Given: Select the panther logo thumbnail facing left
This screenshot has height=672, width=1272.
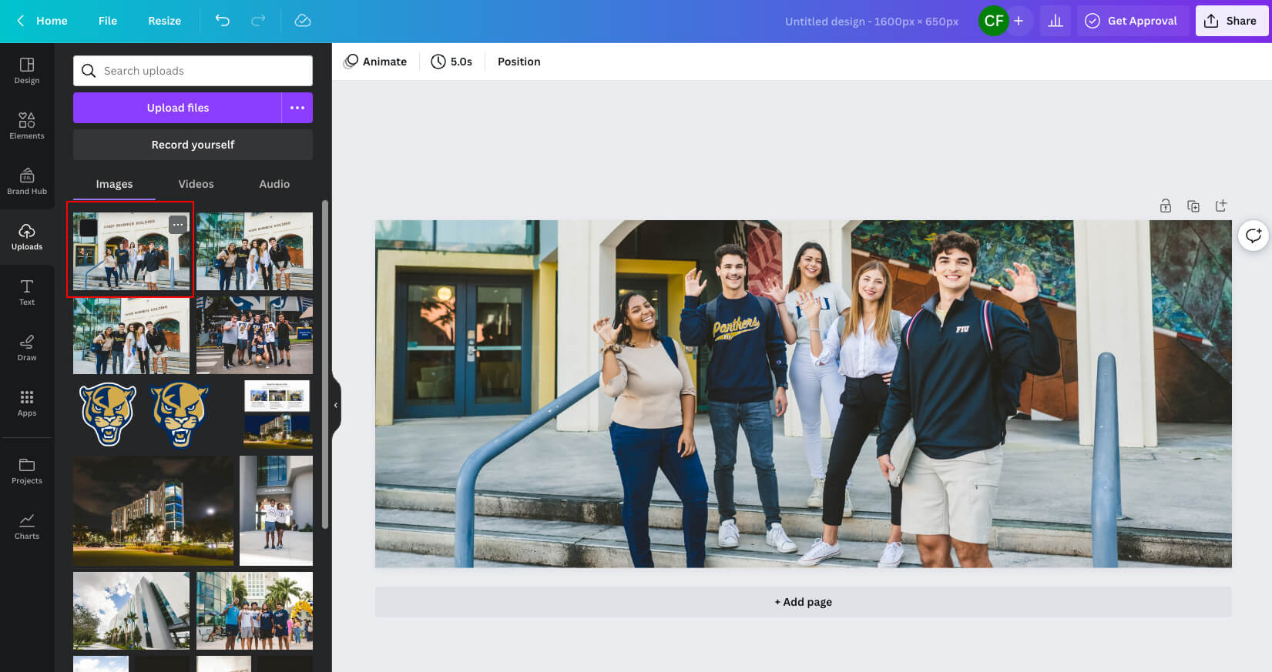Looking at the screenshot, I should pos(107,414).
